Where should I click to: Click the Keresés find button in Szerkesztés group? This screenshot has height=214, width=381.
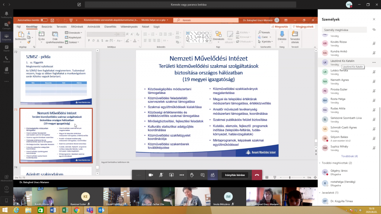264,32
